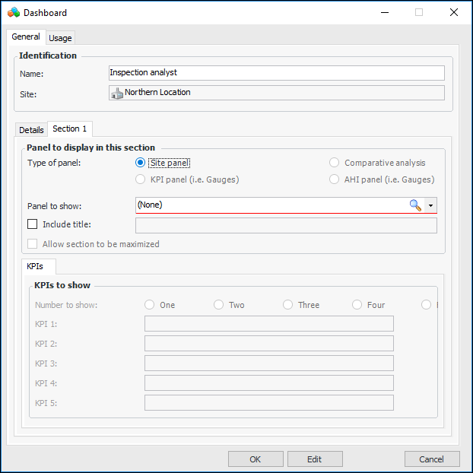Switch to the General tab
Viewport: 473px width, 473px height.
click(26, 37)
